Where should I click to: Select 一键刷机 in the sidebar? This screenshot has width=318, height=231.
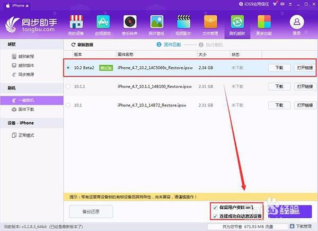pyautogui.click(x=32, y=100)
